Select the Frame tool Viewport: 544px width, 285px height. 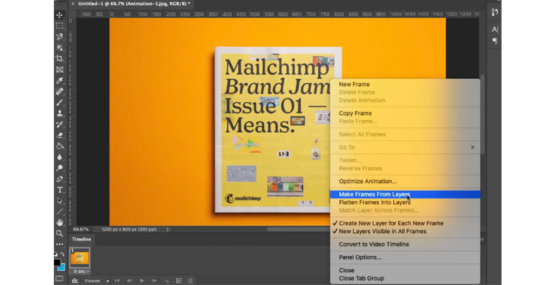[x=60, y=70]
